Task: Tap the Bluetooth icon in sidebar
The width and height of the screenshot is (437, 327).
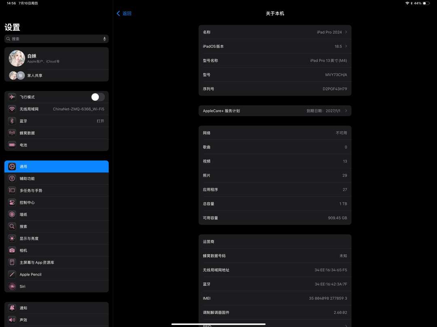Action: (12, 121)
